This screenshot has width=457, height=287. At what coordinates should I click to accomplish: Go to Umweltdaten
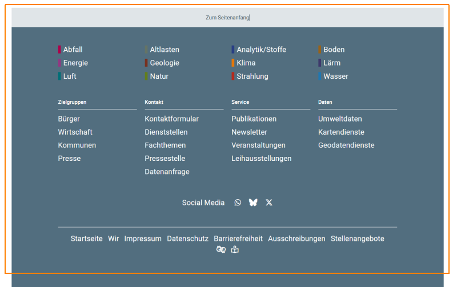(x=340, y=119)
